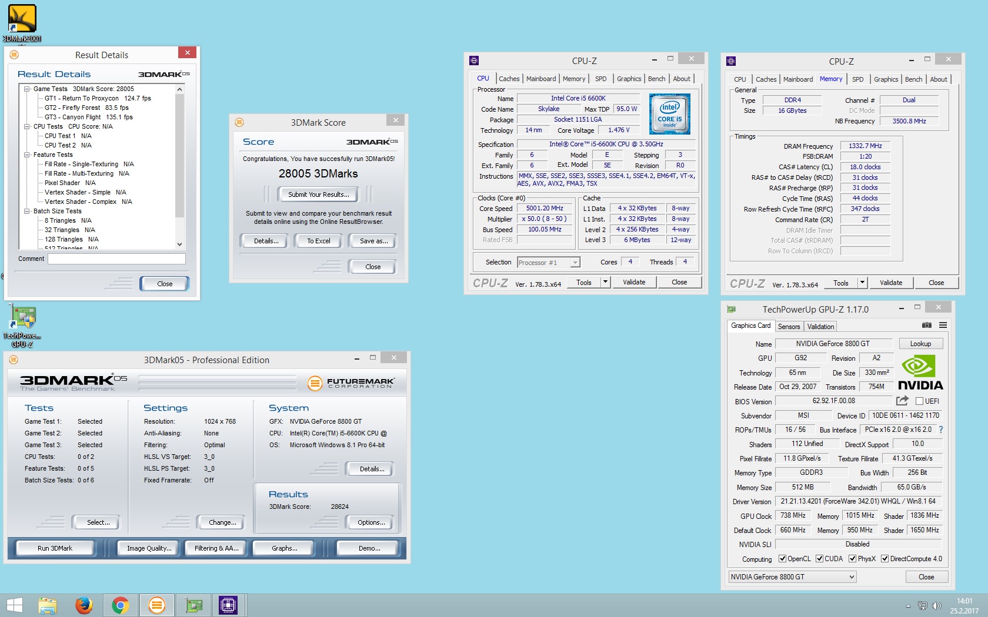Viewport: 988px width, 617px height.
Task: Launch Chrome from the taskbar
Action: tap(121, 605)
